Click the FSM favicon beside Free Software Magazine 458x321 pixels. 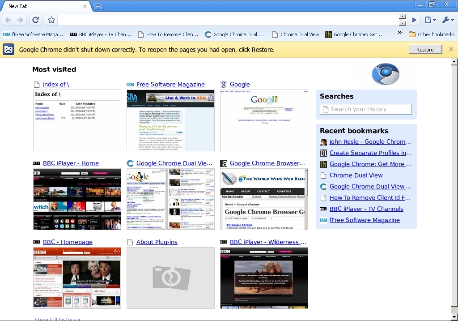pos(130,85)
